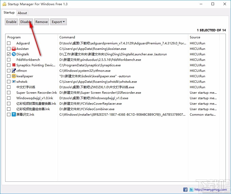Switch to the About tab

(x=22, y=13)
